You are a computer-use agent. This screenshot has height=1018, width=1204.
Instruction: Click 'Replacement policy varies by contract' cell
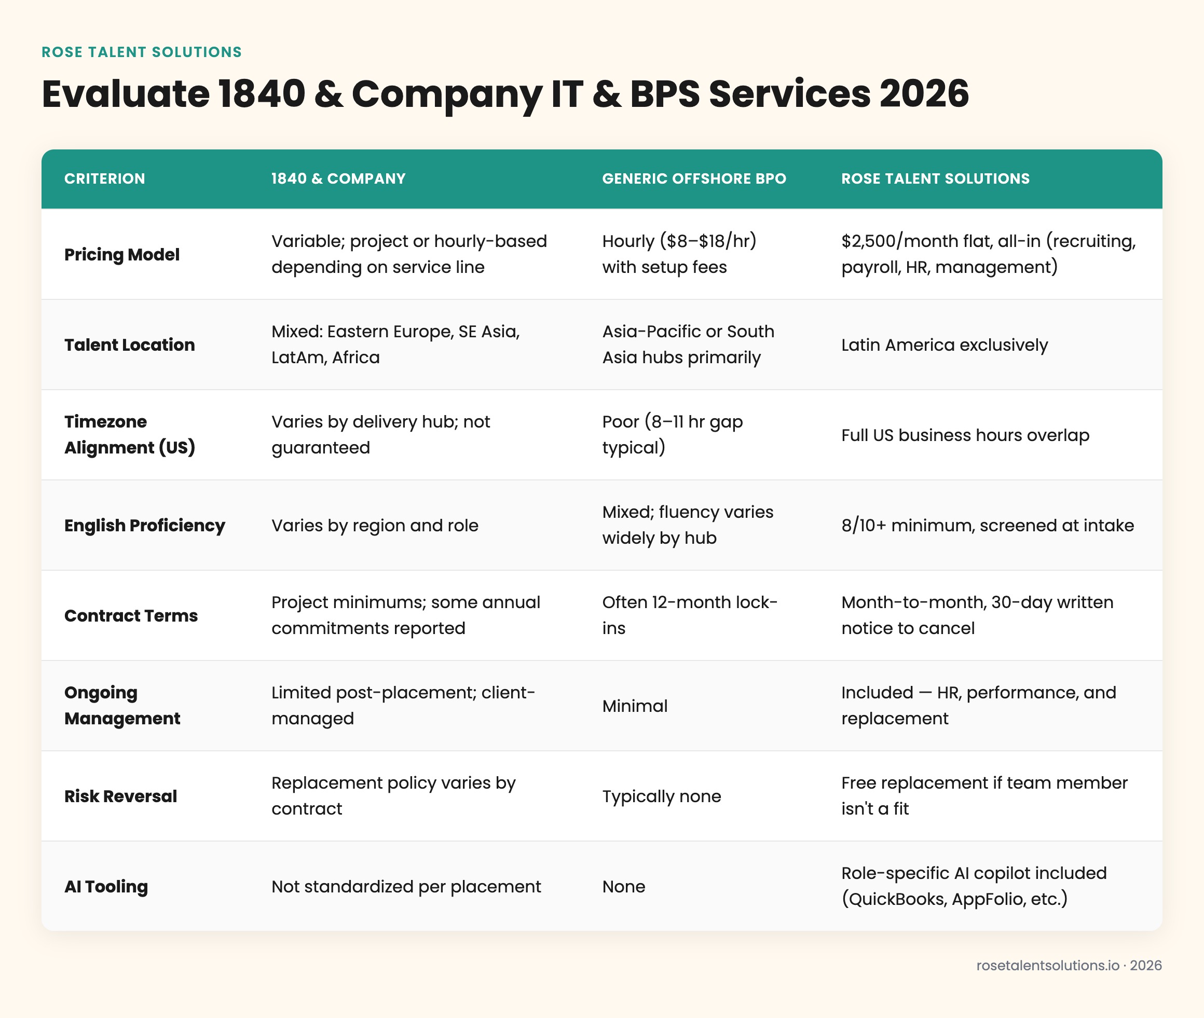tap(394, 796)
